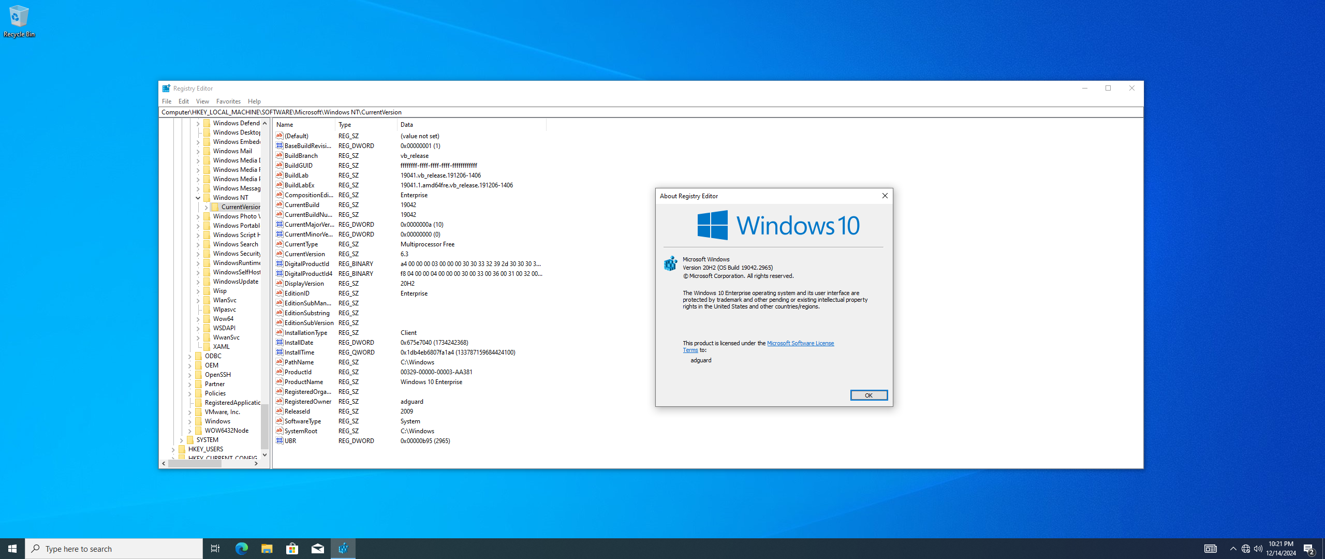Click OK in About Registry Editor dialog

coord(868,395)
